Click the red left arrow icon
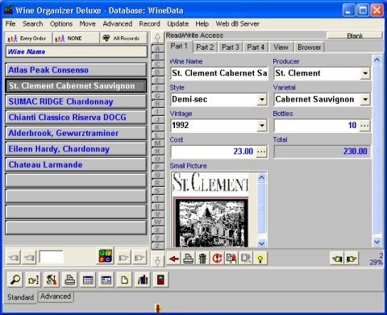Screen dimensions: 387x315 click(x=174, y=259)
